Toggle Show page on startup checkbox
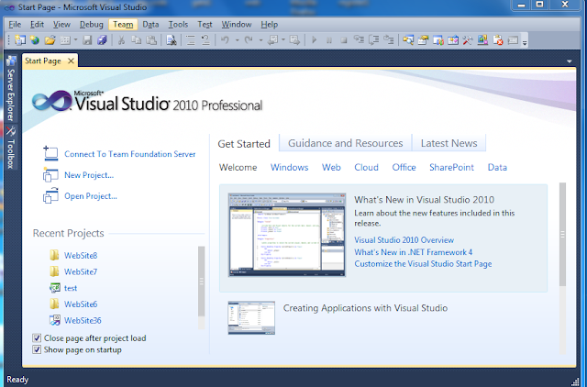This screenshot has height=387, width=587. click(37, 349)
